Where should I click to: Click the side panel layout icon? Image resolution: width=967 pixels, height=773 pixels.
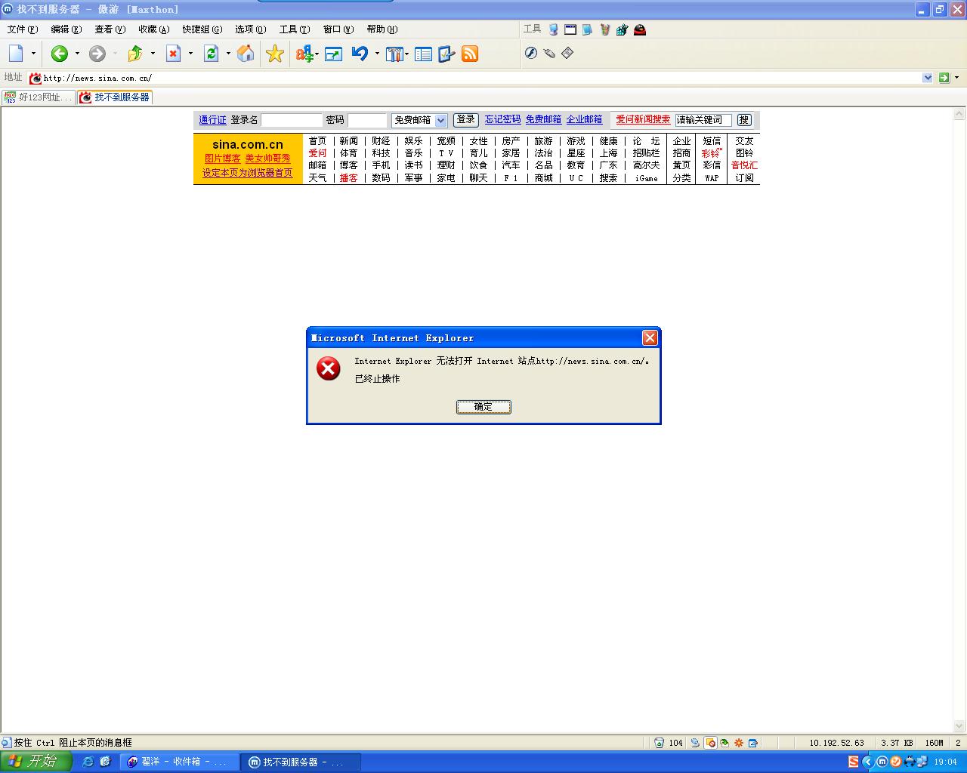tap(423, 54)
